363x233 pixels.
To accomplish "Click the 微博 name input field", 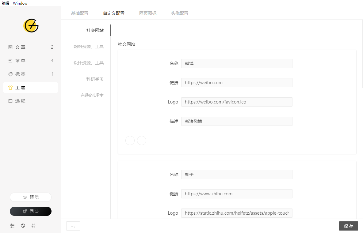I will [x=236, y=63].
